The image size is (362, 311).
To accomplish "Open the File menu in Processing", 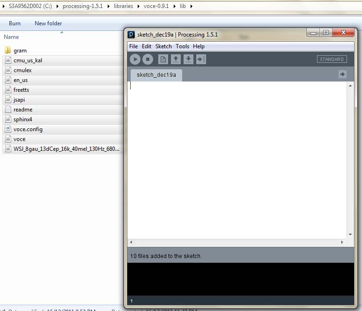I will (133, 46).
